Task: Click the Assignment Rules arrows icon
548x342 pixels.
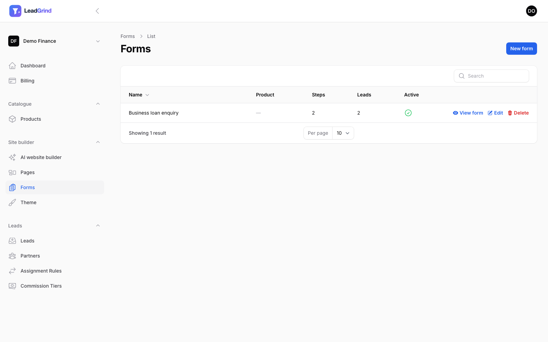Action: coord(12,271)
